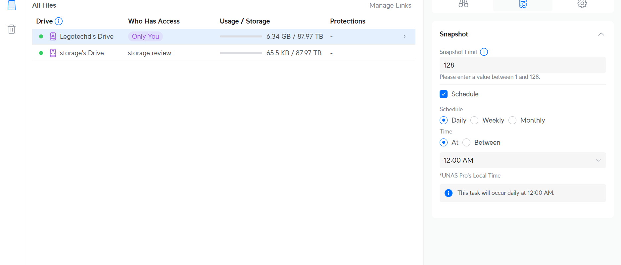Click the '6.34 GB / 87.97 TB' usage value
The width and height of the screenshot is (621, 265).
point(295,36)
